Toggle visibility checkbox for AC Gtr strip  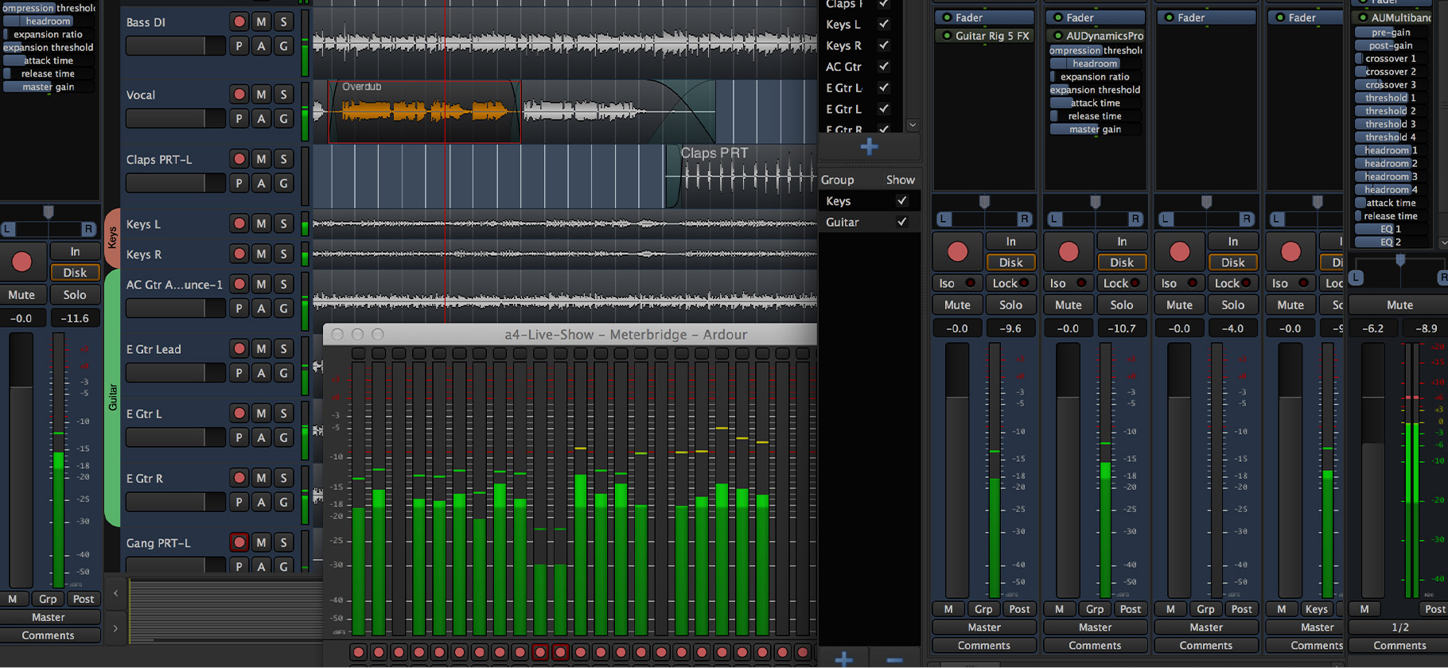pos(883,66)
